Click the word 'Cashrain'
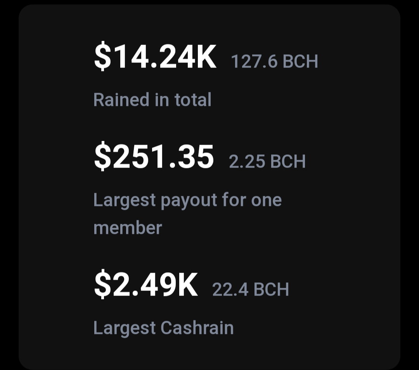Image resolution: width=419 pixels, height=370 pixels. [x=197, y=328]
